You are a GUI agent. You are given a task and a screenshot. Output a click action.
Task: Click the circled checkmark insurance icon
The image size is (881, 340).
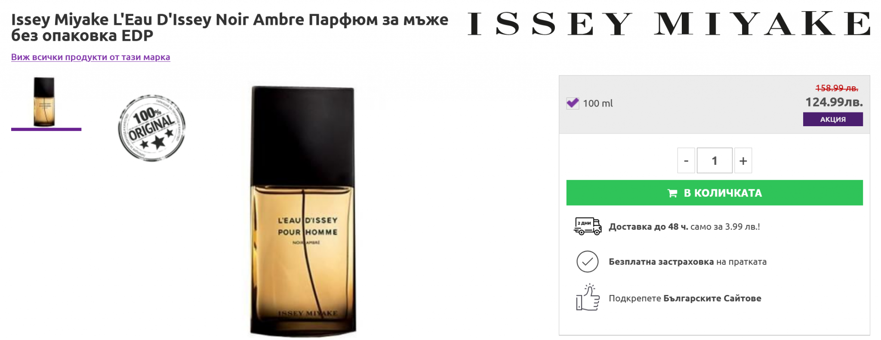[588, 261]
